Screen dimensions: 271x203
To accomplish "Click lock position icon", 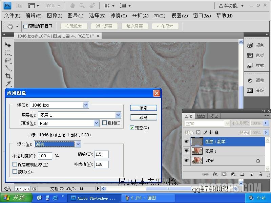I will 210,132.
